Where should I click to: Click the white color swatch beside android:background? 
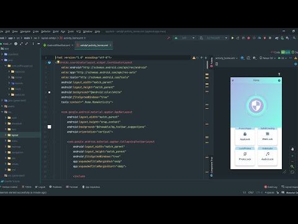tap(49, 92)
